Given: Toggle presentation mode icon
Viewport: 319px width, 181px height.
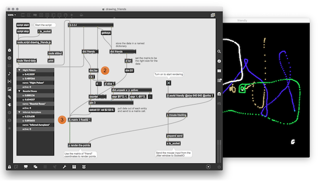Looking at the screenshot, I should pos(26,167).
